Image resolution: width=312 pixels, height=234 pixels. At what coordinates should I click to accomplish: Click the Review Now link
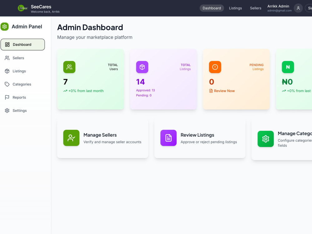(222, 91)
